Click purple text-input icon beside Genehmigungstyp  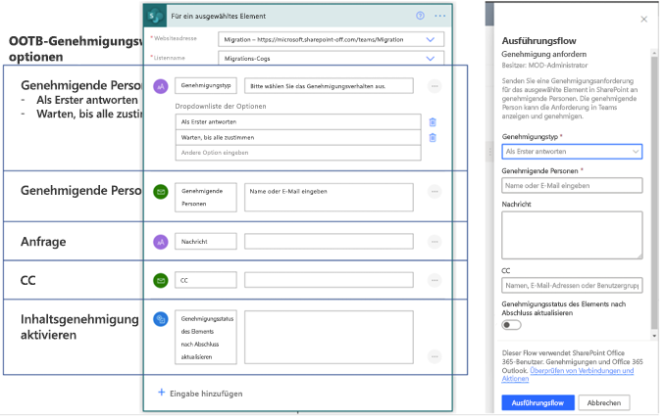(161, 86)
